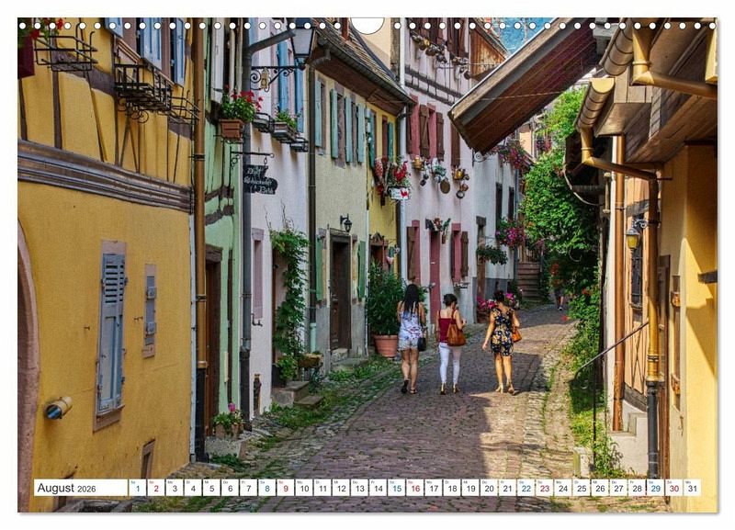Select day 21 in the calendar strip
Viewport: 735px width, 530px height.
(508, 488)
